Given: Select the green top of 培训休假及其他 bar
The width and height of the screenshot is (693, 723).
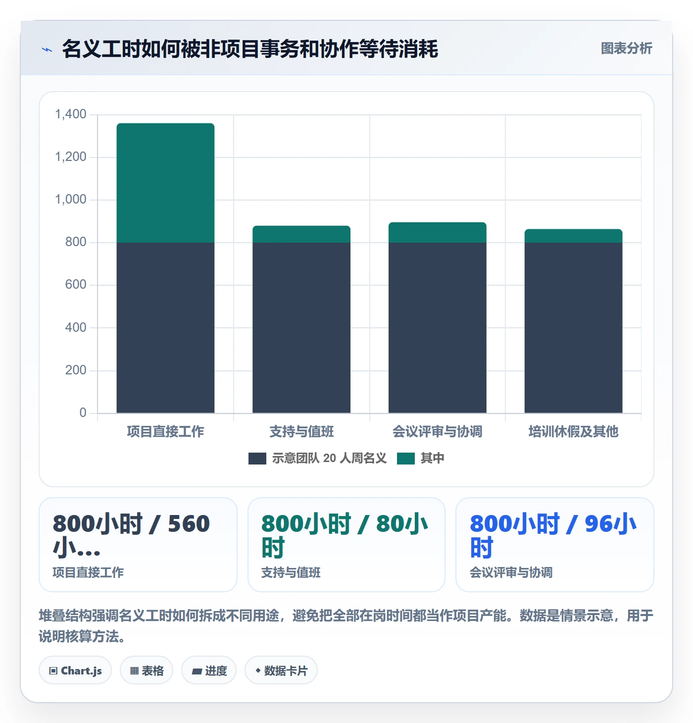Looking at the screenshot, I should (573, 236).
